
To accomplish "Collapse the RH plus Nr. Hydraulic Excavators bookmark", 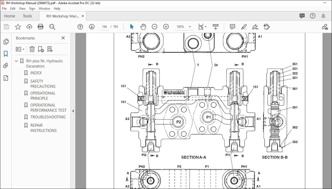I will 16,61.
